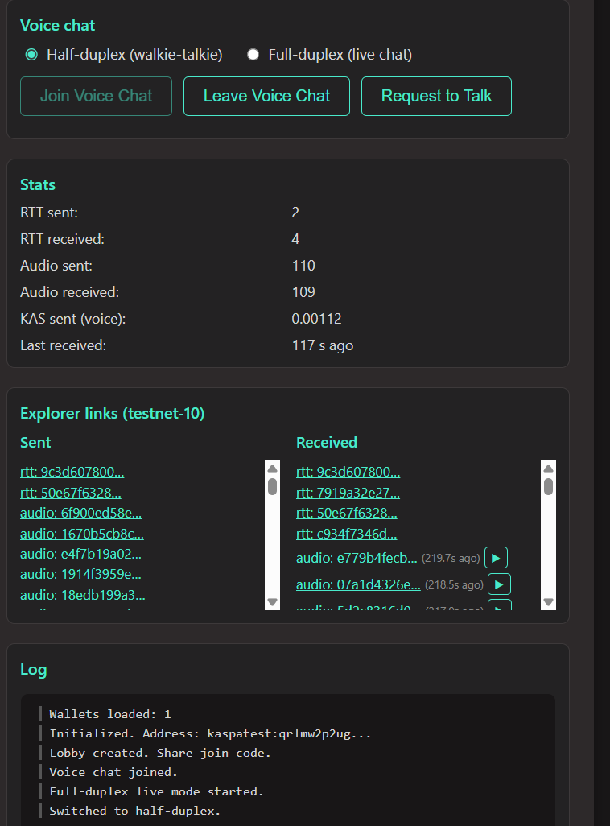
Task: Open sent link rtt: 50e67f6328
Action: pyautogui.click(x=71, y=493)
